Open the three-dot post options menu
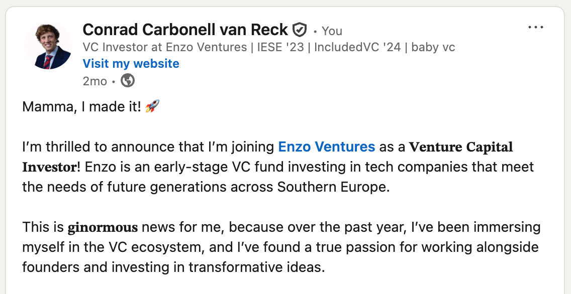Image resolution: width=571 pixels, height=294 pixels. pos(535,28)
